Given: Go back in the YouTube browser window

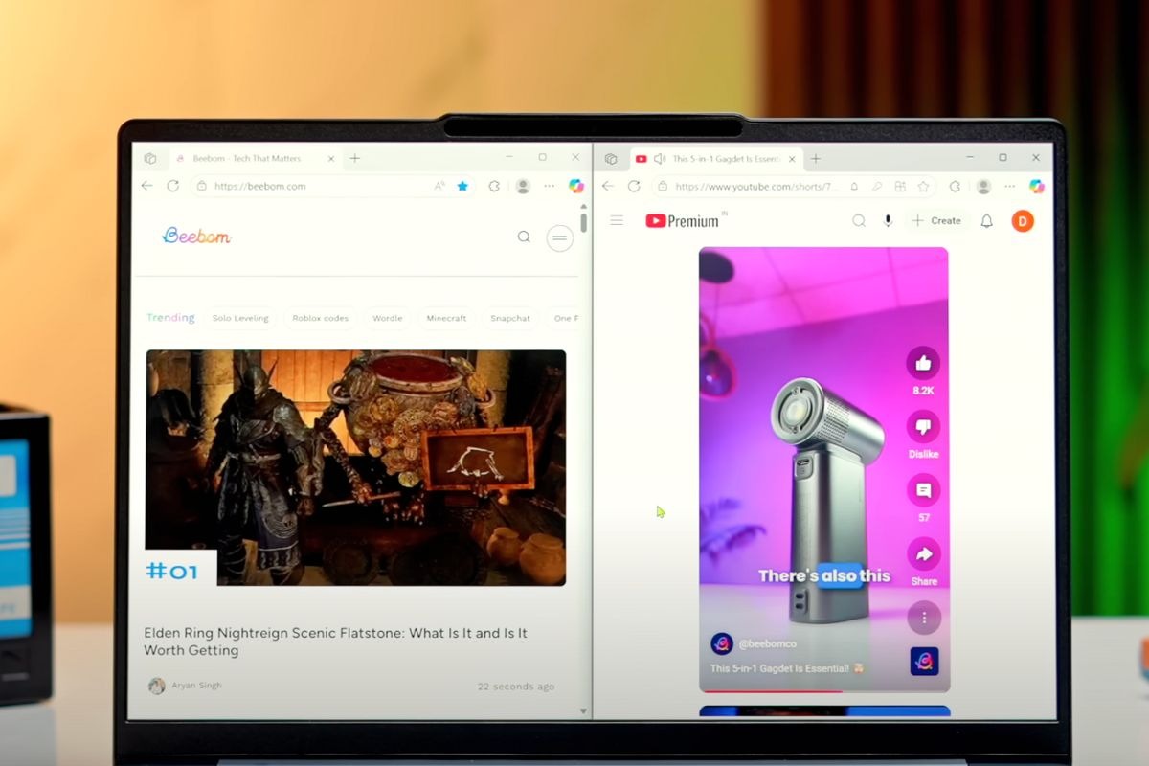Looking at the screenshot, I should pyautogui.click(x=608, y=186).
